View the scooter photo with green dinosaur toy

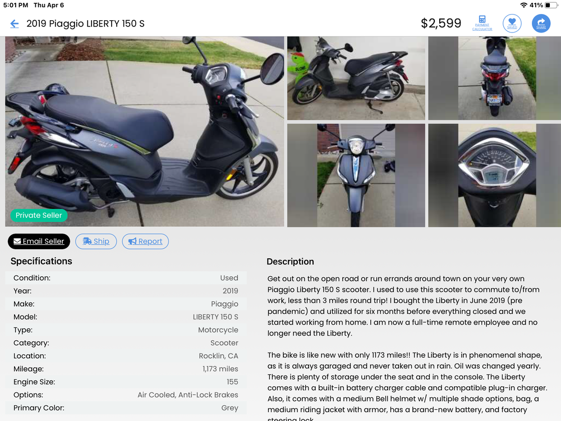click(356, 78)
